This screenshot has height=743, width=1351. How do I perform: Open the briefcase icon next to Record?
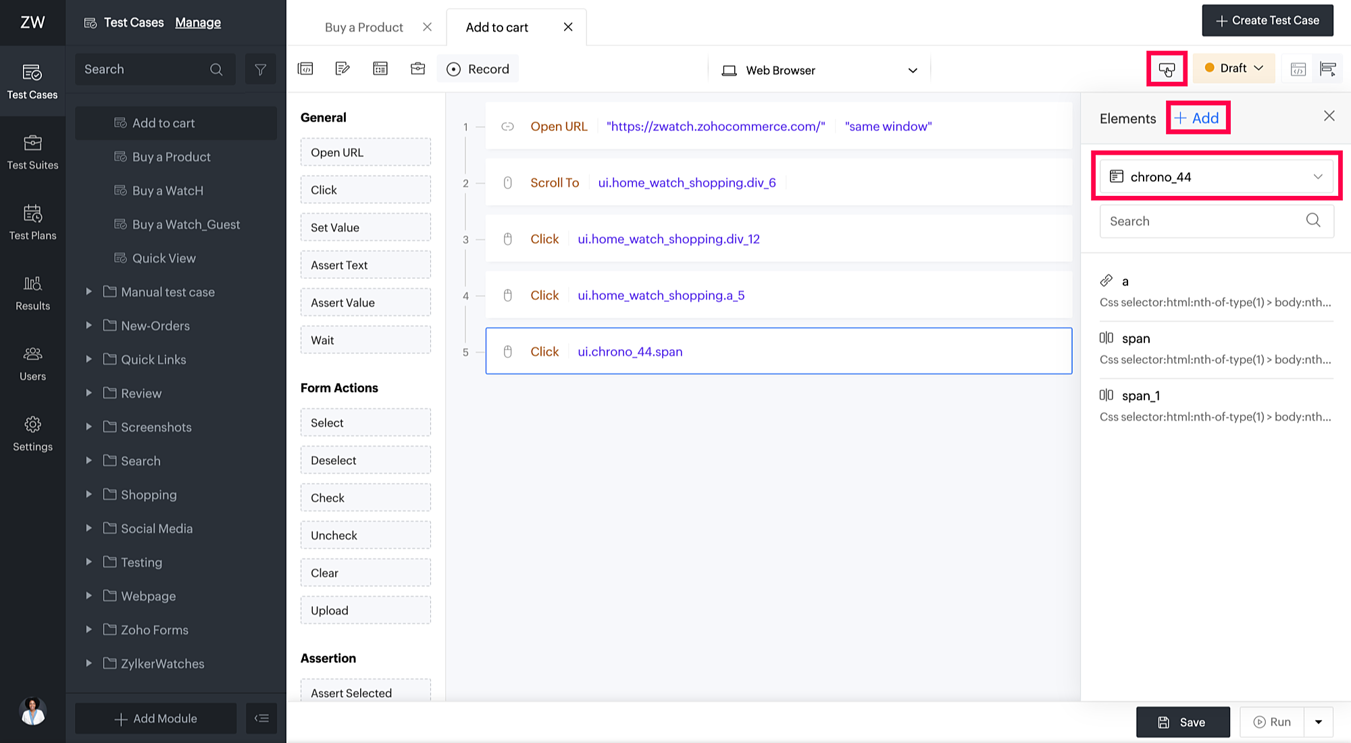418,69
